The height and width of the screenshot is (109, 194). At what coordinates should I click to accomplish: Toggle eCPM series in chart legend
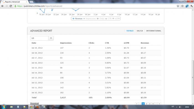tap(116, 18)
